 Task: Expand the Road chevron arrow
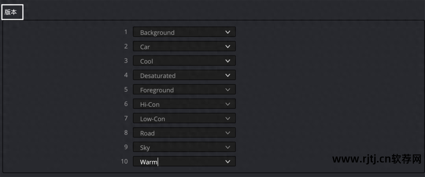227,133
